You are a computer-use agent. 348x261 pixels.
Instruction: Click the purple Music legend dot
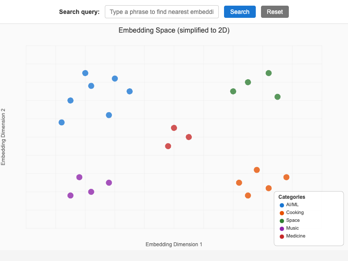pos(283,228)
